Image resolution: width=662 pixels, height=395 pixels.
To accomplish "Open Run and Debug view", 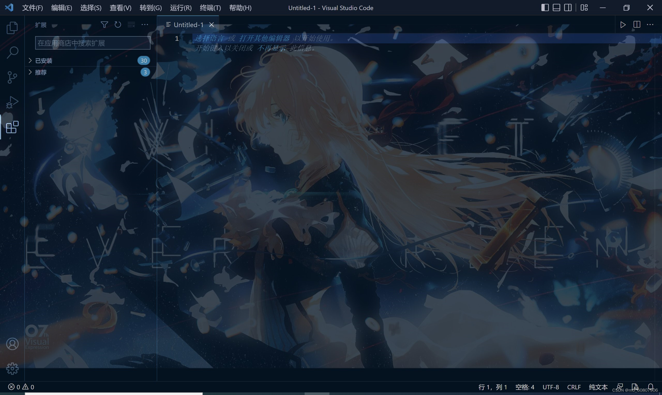I will 12,102.
